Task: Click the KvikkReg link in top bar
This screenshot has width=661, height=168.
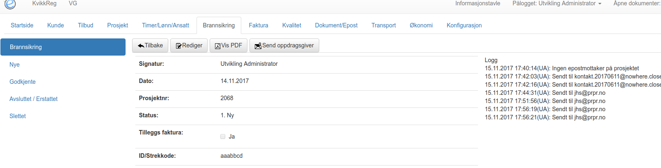Action: (44, 3)
